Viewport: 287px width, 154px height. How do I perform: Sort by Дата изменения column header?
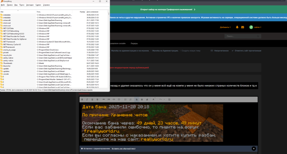(x=97, y=12)
